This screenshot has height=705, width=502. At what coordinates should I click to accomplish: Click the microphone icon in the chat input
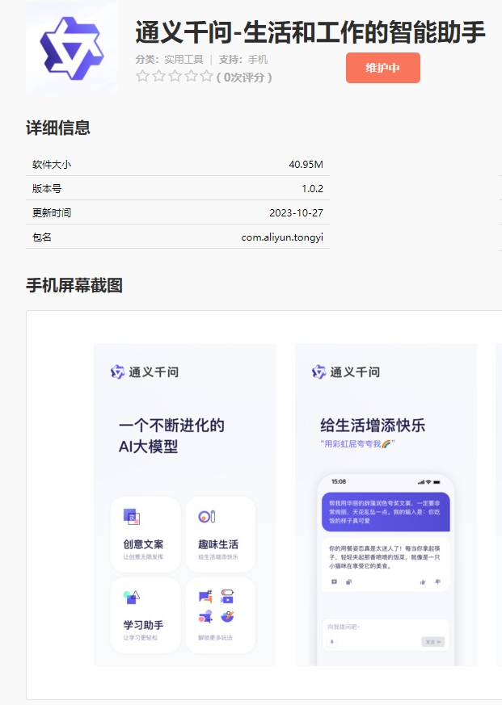(331, 642)
